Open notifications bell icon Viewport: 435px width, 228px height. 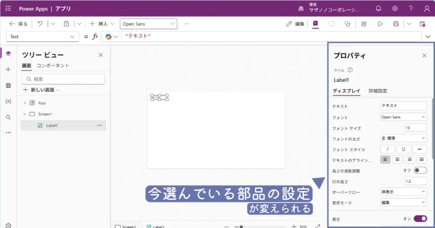(x=379, y=8)
